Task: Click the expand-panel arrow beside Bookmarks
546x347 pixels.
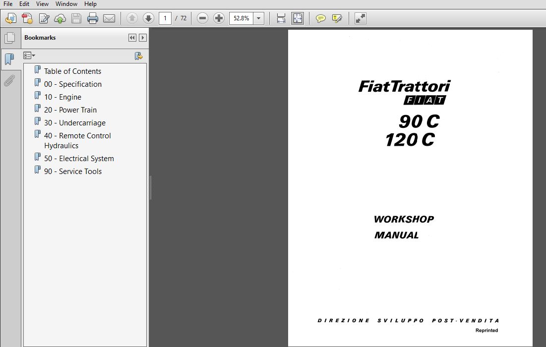Action: [x=143, y=38]
